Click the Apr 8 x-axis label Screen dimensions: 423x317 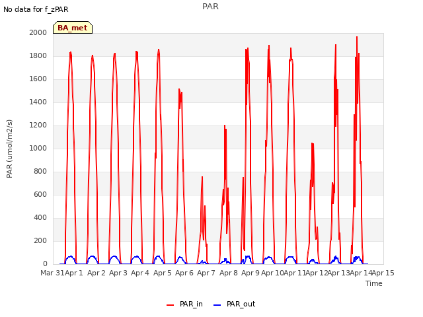tap(229, 273)
